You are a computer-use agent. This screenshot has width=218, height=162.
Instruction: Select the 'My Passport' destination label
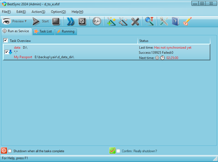coord(23,57)
